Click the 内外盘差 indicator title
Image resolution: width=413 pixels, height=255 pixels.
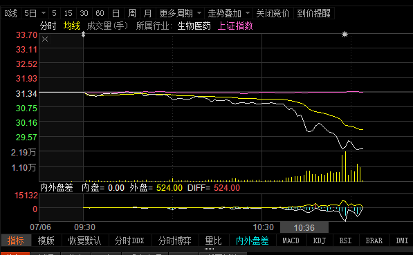point(56,188)
